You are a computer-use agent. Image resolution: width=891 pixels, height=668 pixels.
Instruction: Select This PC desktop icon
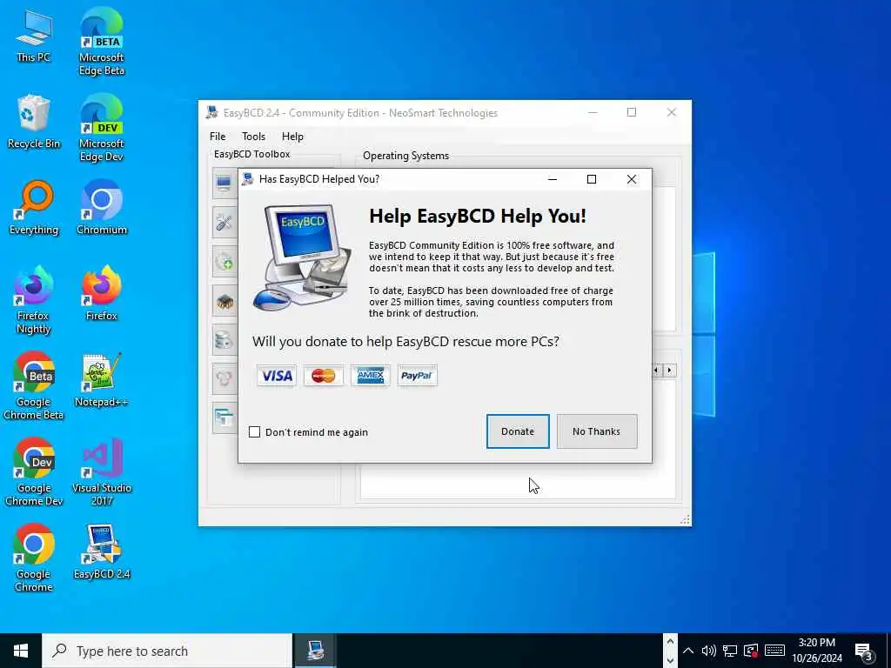coord(34,35)
